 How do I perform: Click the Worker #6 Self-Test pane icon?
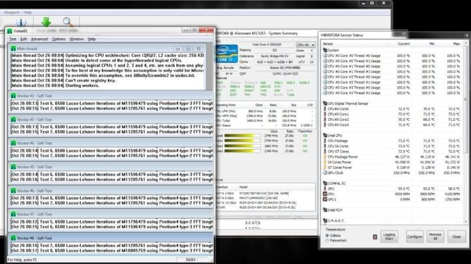coord(13,191)
